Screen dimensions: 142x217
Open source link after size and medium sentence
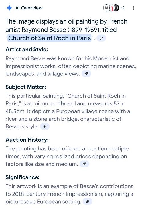[x=84, y=164]
